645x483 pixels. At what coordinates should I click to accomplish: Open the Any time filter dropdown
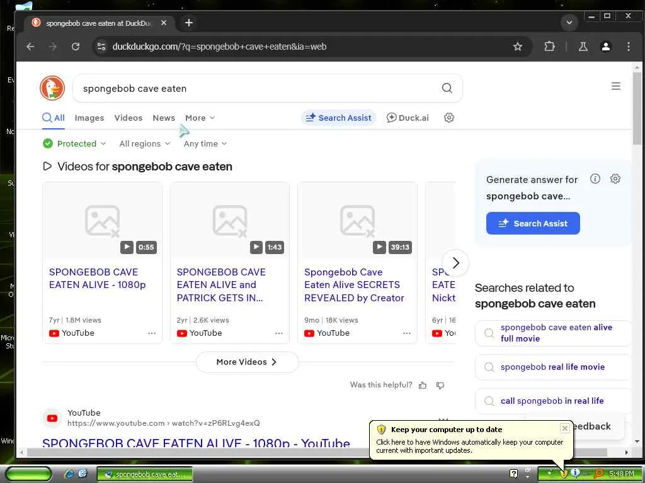coord(205,144)
